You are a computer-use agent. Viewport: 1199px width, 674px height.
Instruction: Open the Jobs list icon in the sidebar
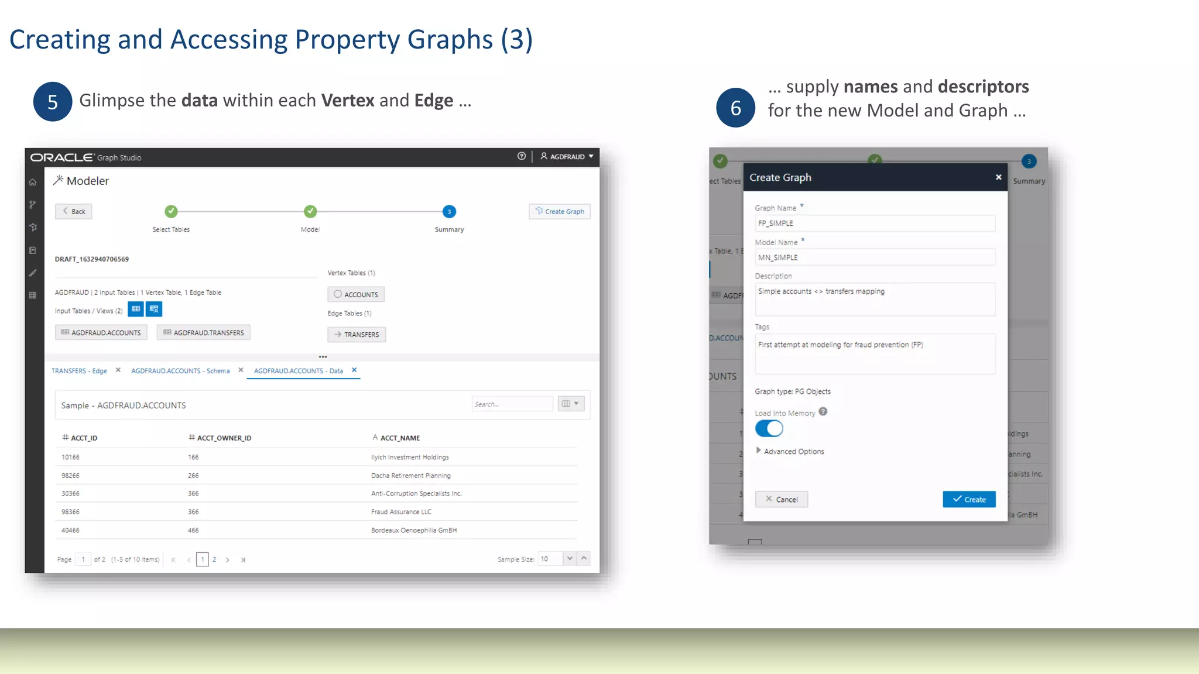pos(33,295)
